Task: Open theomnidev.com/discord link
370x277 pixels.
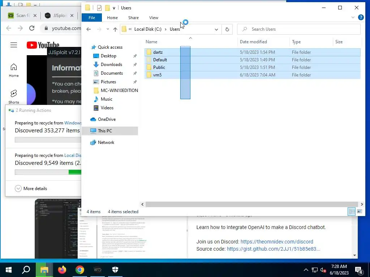Action: (x=277, y=242)
